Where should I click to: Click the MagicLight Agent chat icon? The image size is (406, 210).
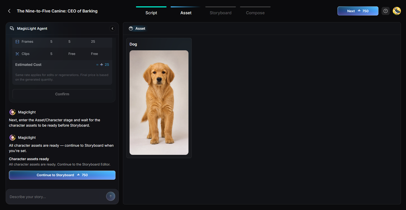click(12, 28)
